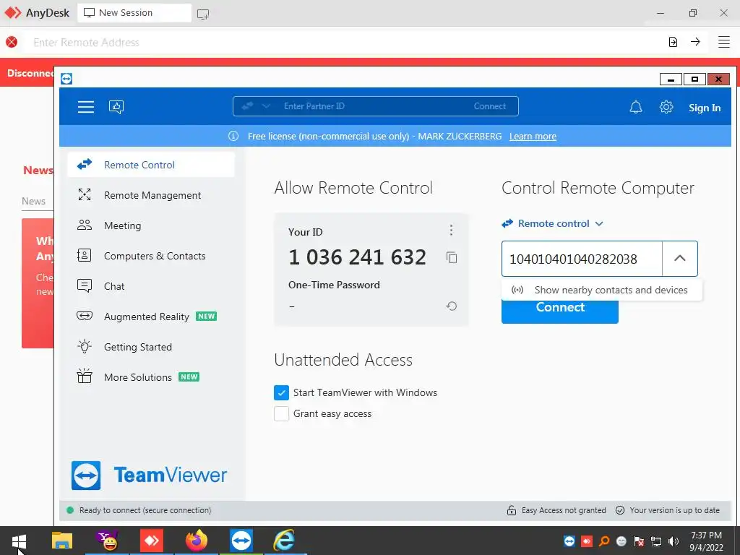Click the feedback thumbs-up icon in TeamViewer
This screenshot has height=555, width=740.
116,107
